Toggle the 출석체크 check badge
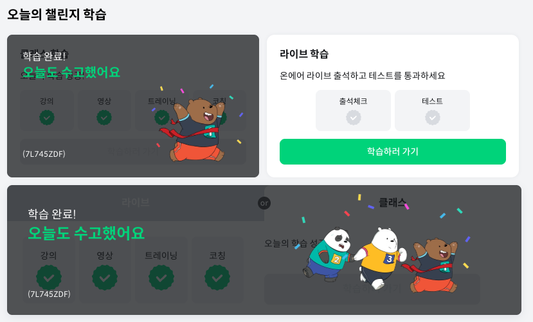 (x=354, y=118)
